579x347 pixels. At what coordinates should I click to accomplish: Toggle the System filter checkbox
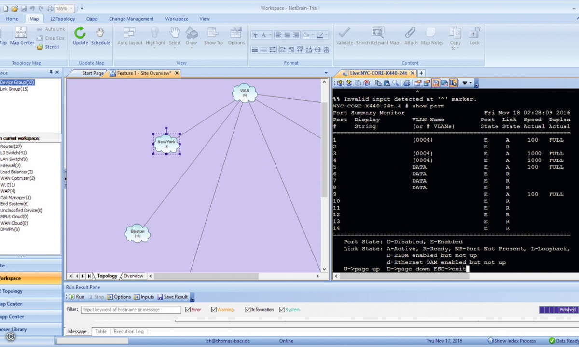[x=282, y=310]
